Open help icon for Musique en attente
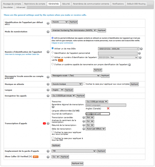The height and width of the screenshot is (167, 155). click(48, 84)
